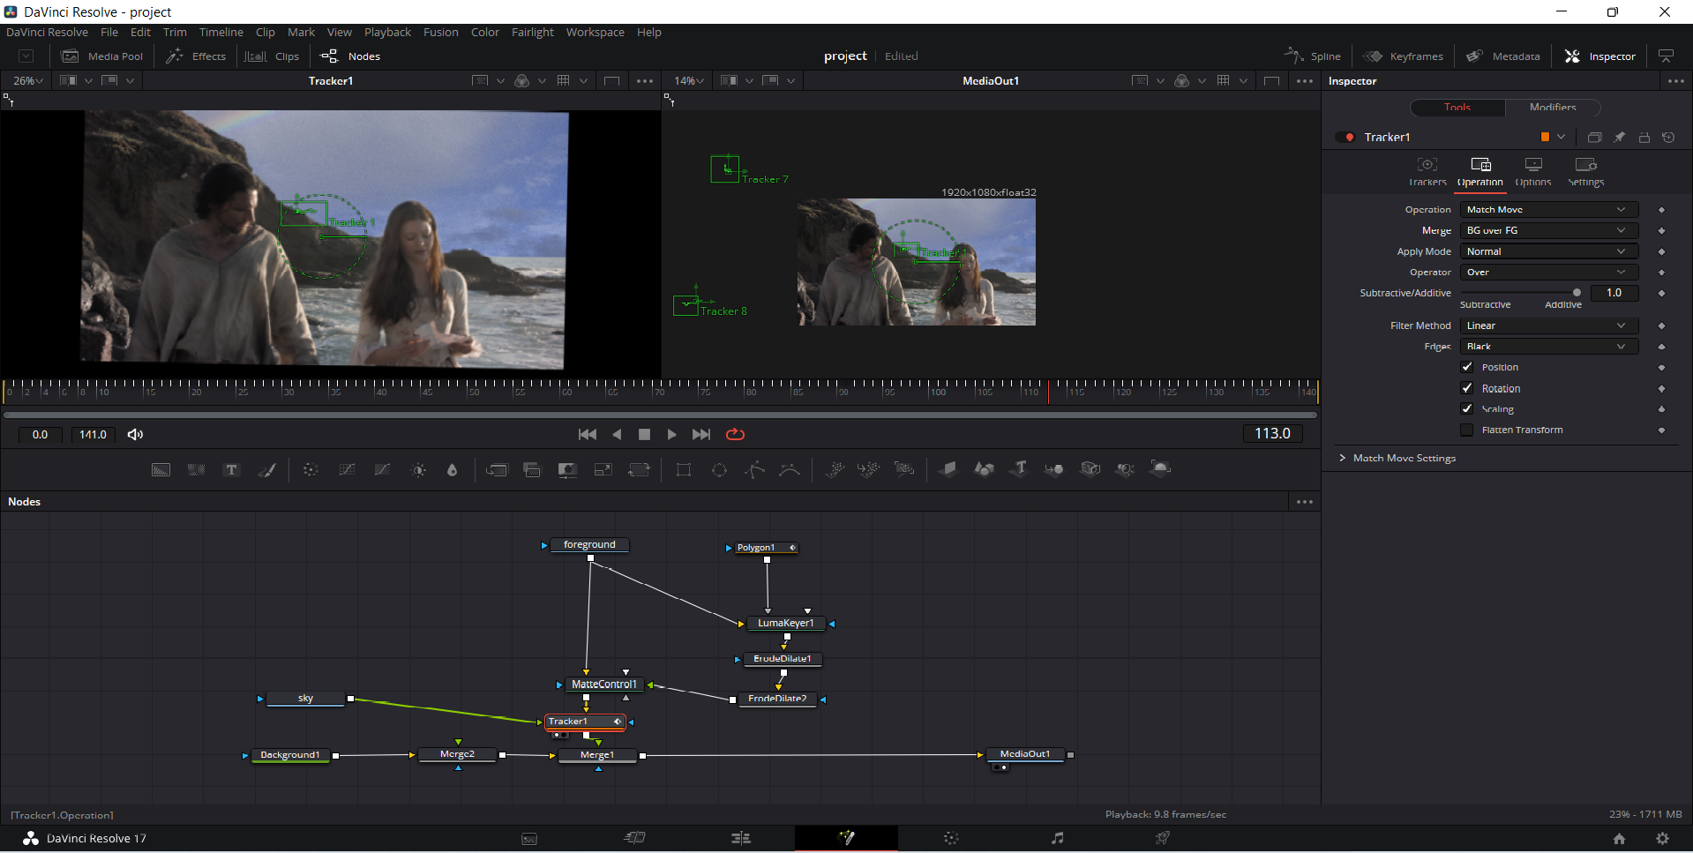
Task: Toggle the Clips panel button
Action: 273,56
